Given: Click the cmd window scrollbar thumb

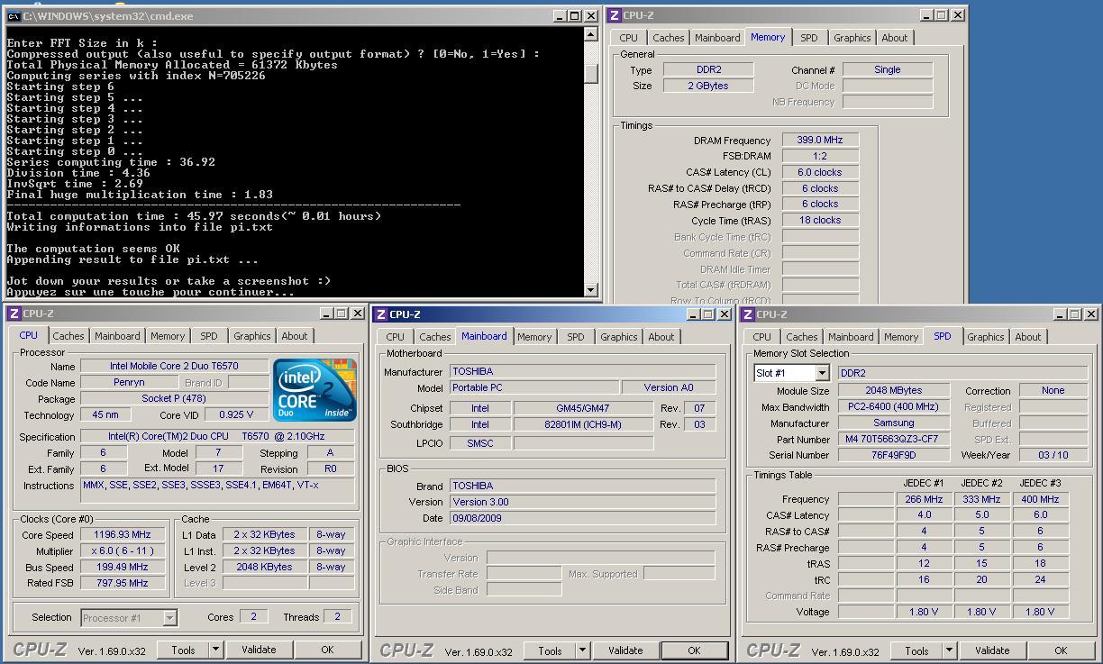Looking at the screenshot, I should (591, 74).
